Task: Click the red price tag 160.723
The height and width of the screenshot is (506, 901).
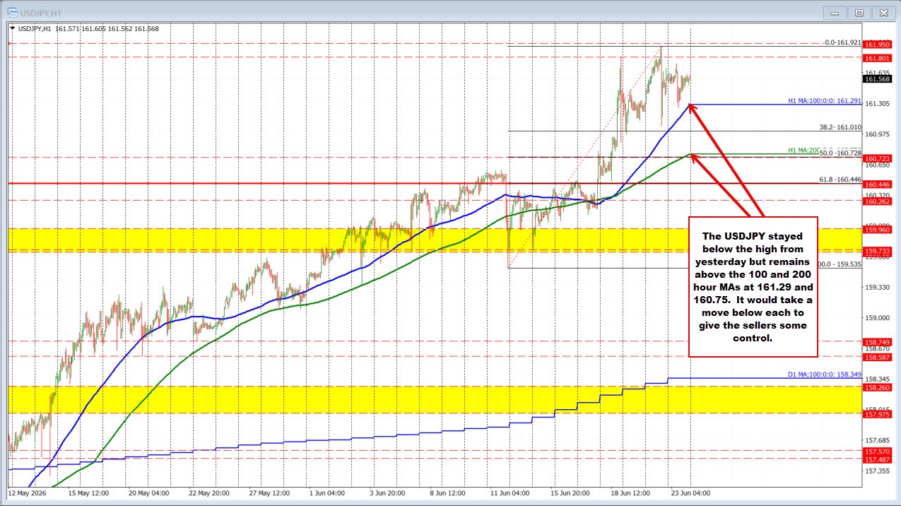Action: [x=878, y=158]
